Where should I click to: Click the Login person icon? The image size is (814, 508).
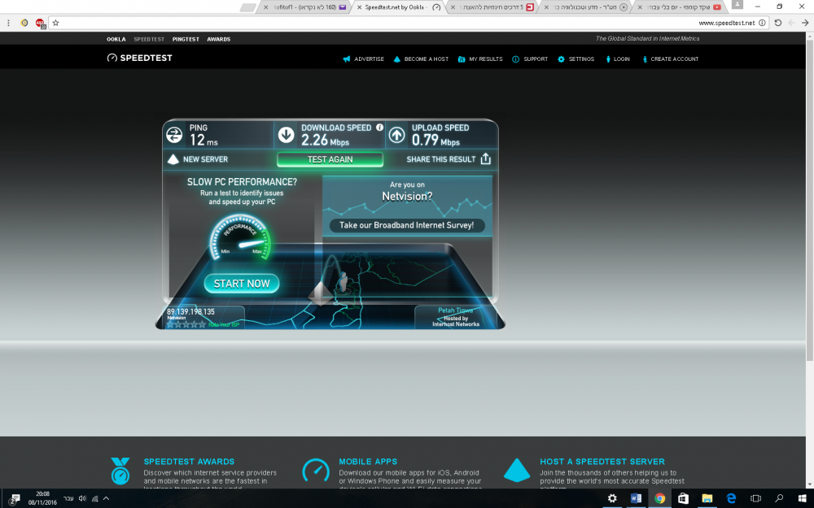(608, 59)
